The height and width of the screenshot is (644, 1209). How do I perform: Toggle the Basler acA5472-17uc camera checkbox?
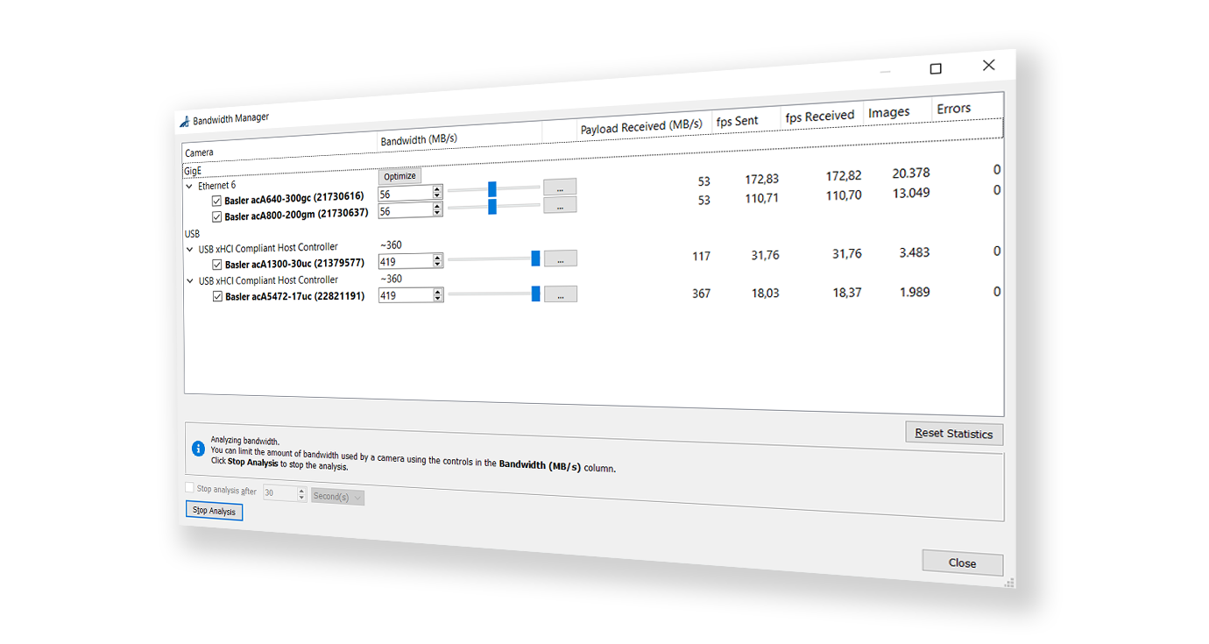(217, 297)
